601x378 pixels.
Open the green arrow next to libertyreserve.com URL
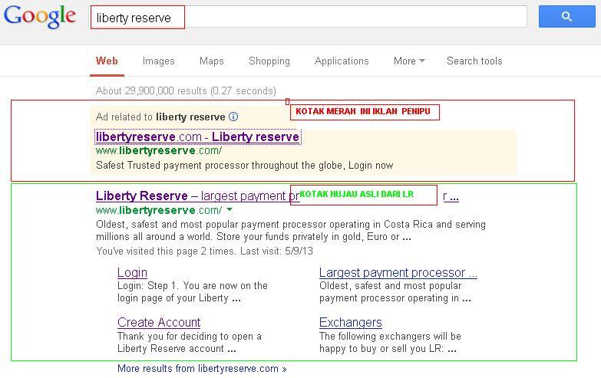230,209
